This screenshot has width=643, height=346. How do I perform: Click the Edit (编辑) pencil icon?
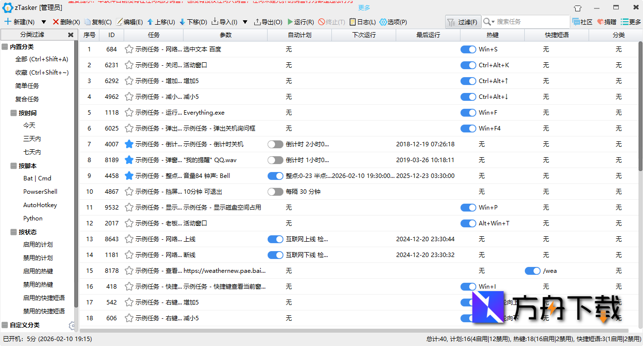coord(119,22)
